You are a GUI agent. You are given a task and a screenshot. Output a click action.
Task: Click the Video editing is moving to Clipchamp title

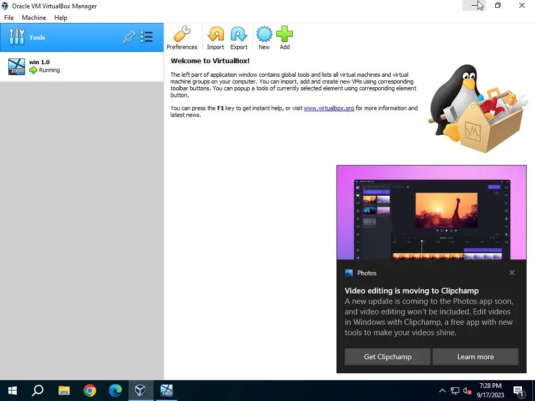(412, 290)
